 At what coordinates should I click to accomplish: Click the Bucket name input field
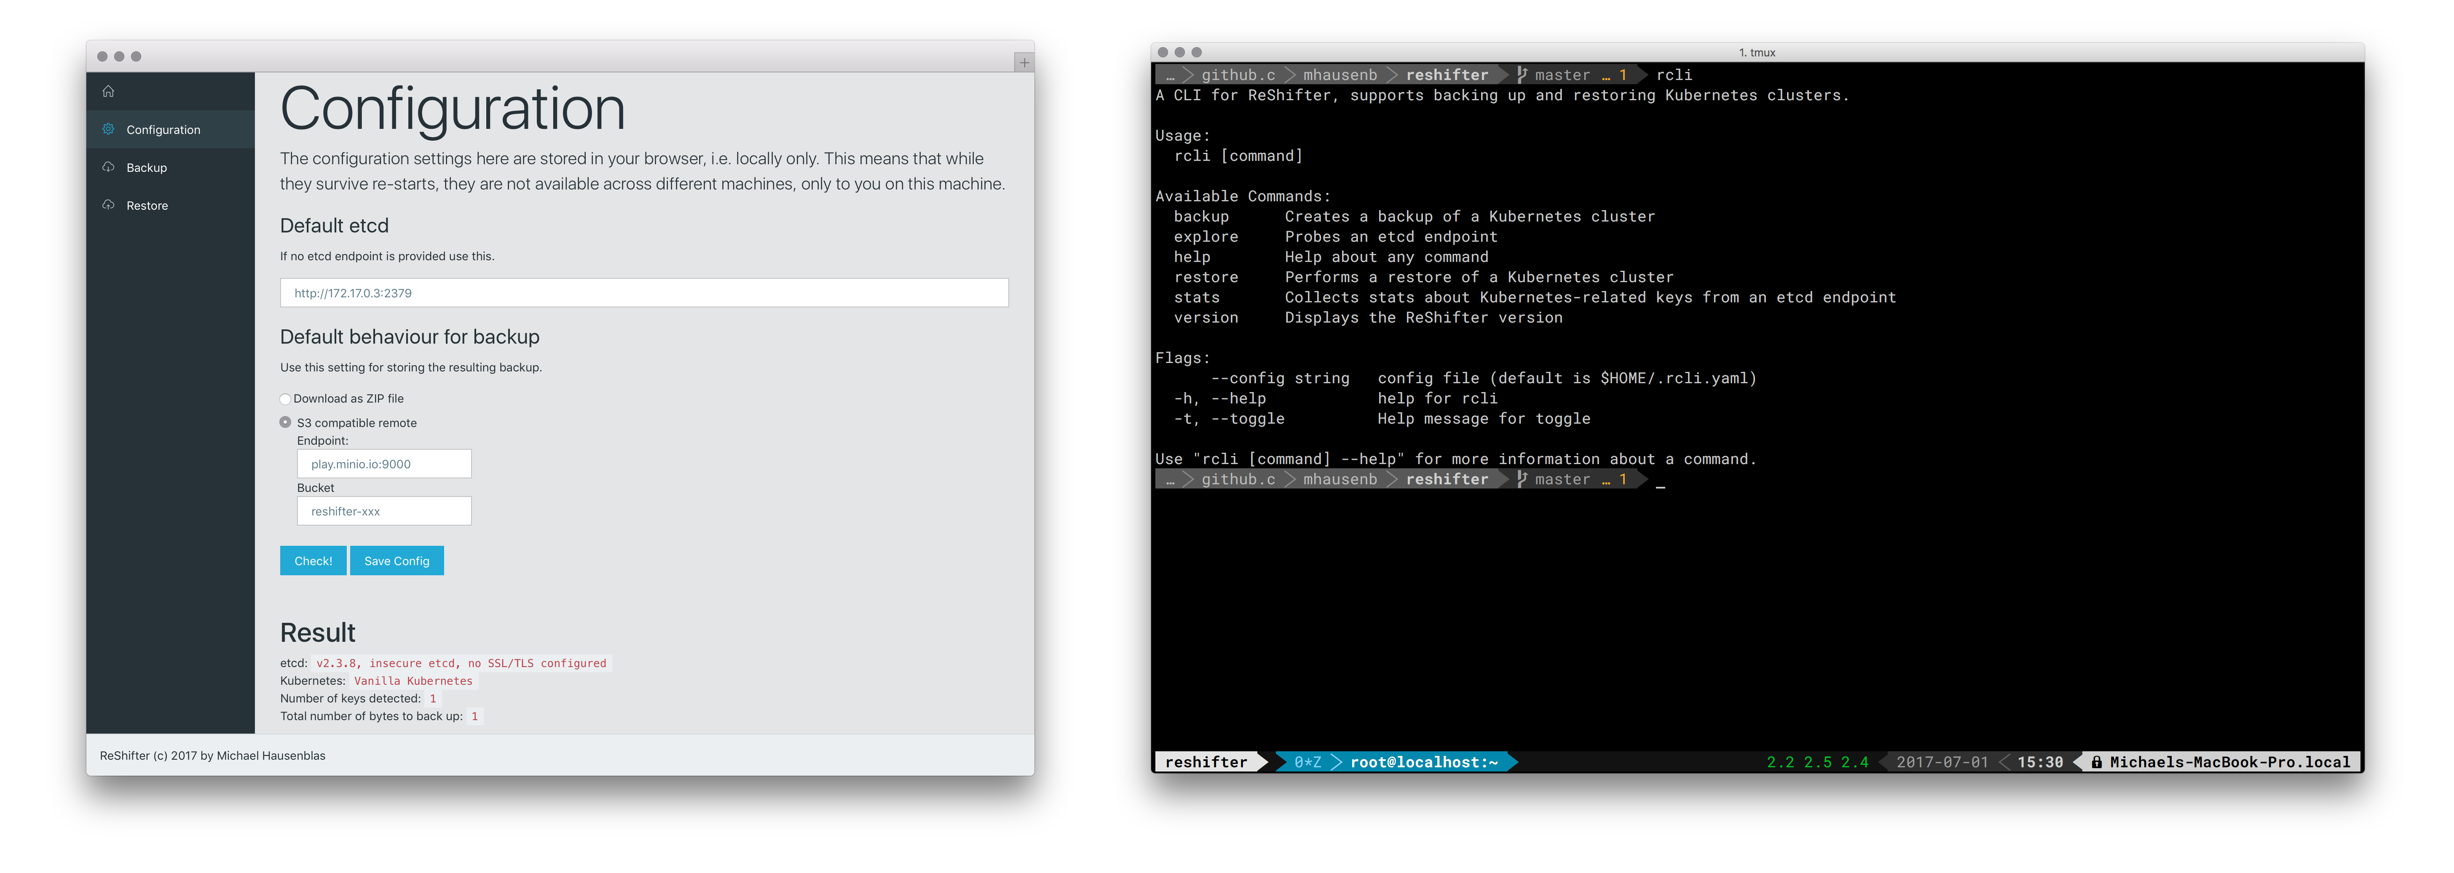click(384, 511)
